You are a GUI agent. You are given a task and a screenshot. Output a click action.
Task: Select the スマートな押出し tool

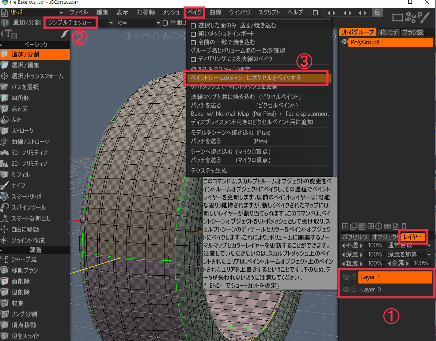point(35,218)
